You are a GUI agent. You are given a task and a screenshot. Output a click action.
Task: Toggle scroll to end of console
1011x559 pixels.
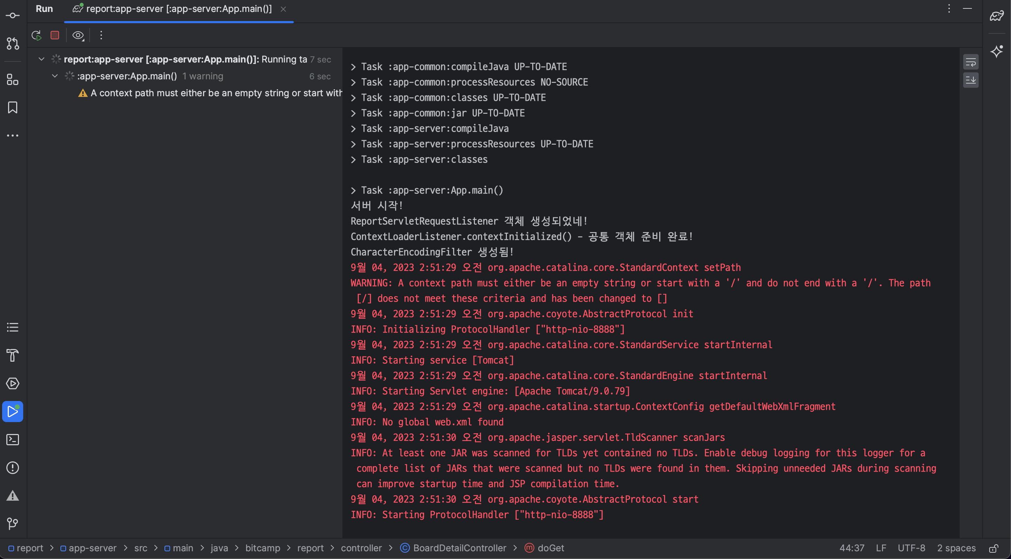970,80
